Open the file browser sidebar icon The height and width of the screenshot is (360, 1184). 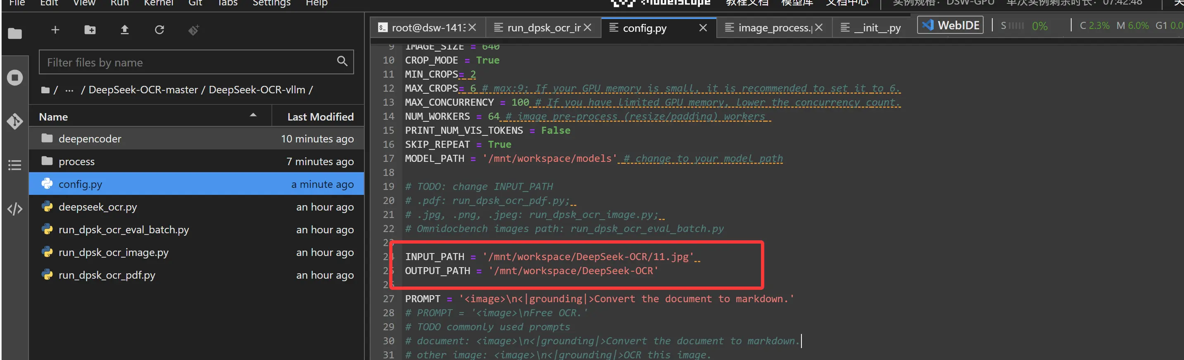pyautogui.click(x=15, y=33)
